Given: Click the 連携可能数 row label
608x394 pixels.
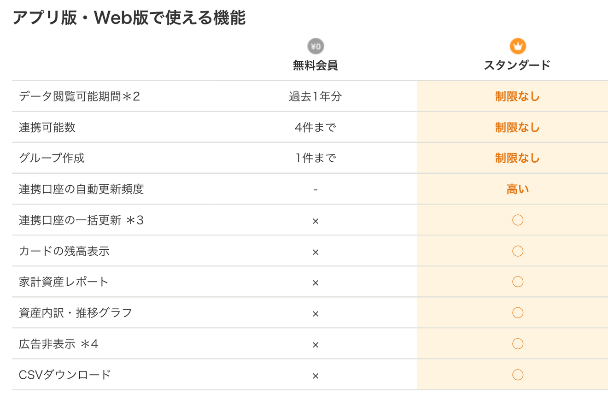Looking at the screenshot, I should coord(47,128).
